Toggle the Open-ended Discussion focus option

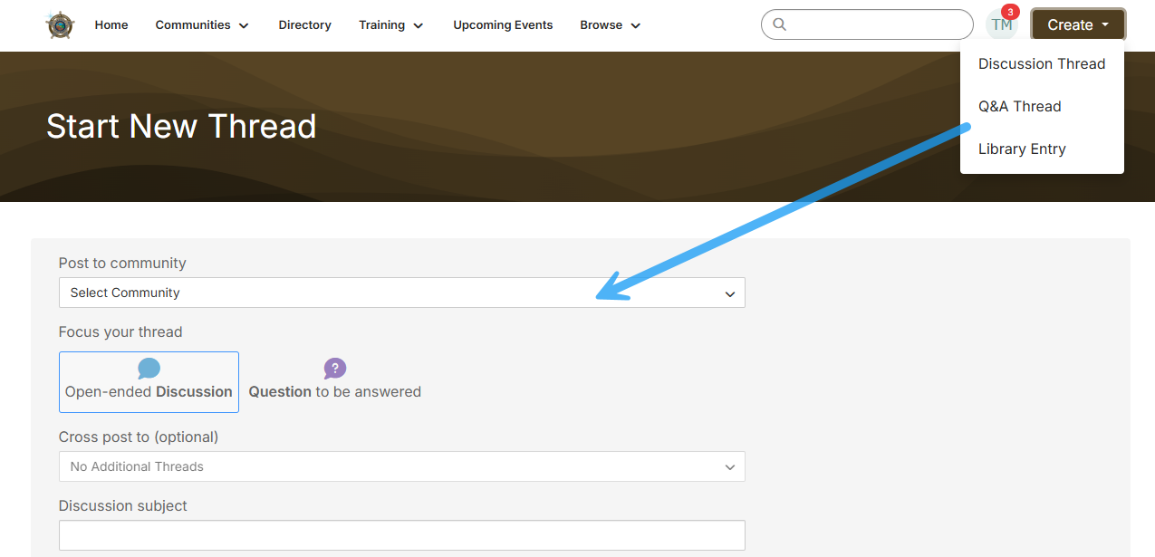tap(148, 381)
